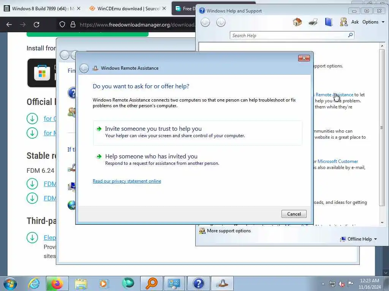Click the Microsoft Store badge on webpage
The image size is (389, 291).
click(42, 73)
